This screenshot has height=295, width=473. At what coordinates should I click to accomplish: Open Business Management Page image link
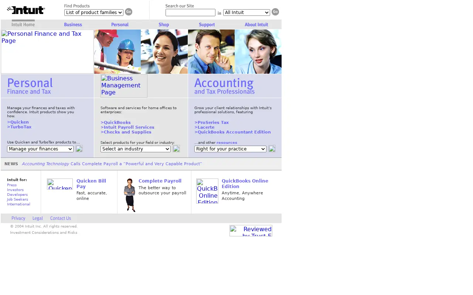pos(124,86)
